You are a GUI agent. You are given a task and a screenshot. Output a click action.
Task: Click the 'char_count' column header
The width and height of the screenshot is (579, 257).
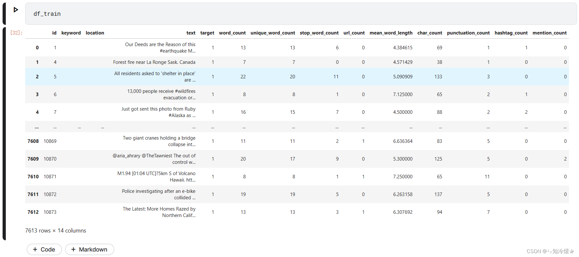(x=430, y=33)
